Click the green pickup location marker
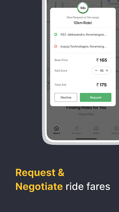 [x=56, y=34]
